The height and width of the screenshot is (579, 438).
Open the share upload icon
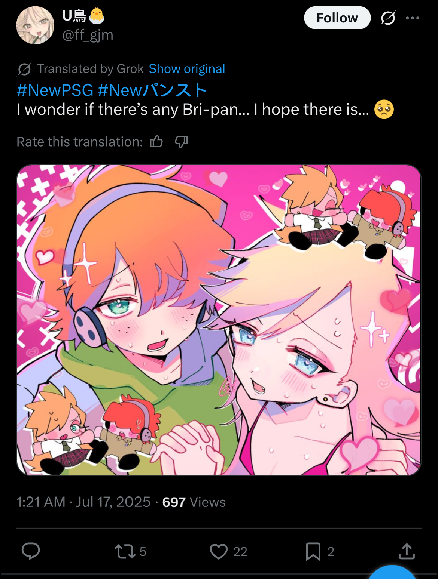coord(407,551)
